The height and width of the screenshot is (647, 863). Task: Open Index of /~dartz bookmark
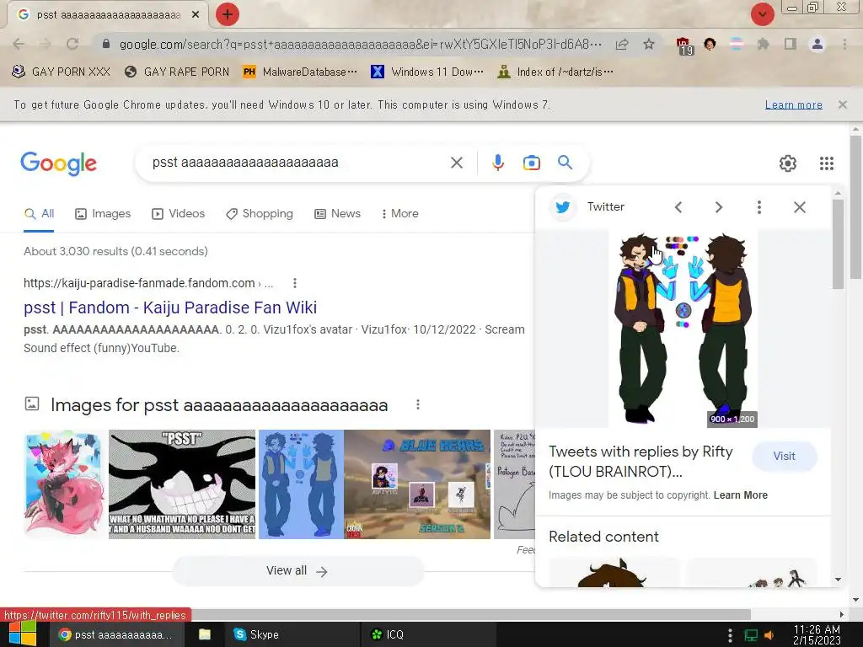[555, 72]
